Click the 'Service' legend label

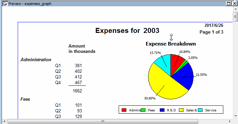(211, 110)
